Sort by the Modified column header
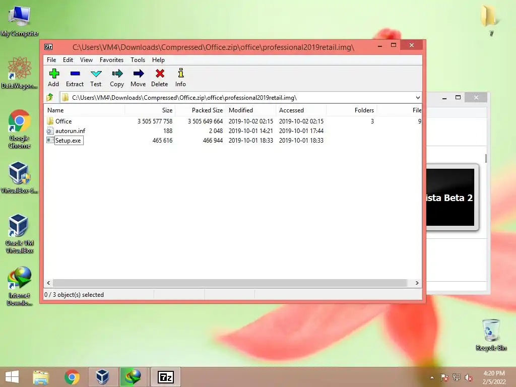Screen dimensions: 516x387 251,110
